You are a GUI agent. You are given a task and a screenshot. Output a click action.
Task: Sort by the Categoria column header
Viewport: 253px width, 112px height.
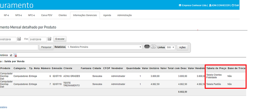[20, 68]
